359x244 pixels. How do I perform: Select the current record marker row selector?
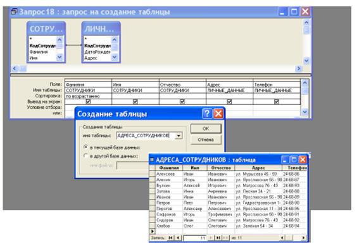(152, 231)
